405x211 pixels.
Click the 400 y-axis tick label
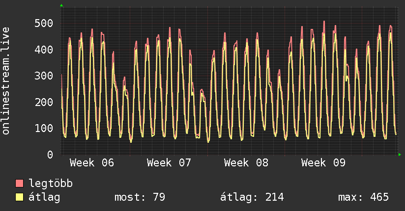[x=44, y=50]
